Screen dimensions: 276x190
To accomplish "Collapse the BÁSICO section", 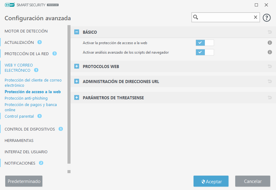I will coord(77,32).
